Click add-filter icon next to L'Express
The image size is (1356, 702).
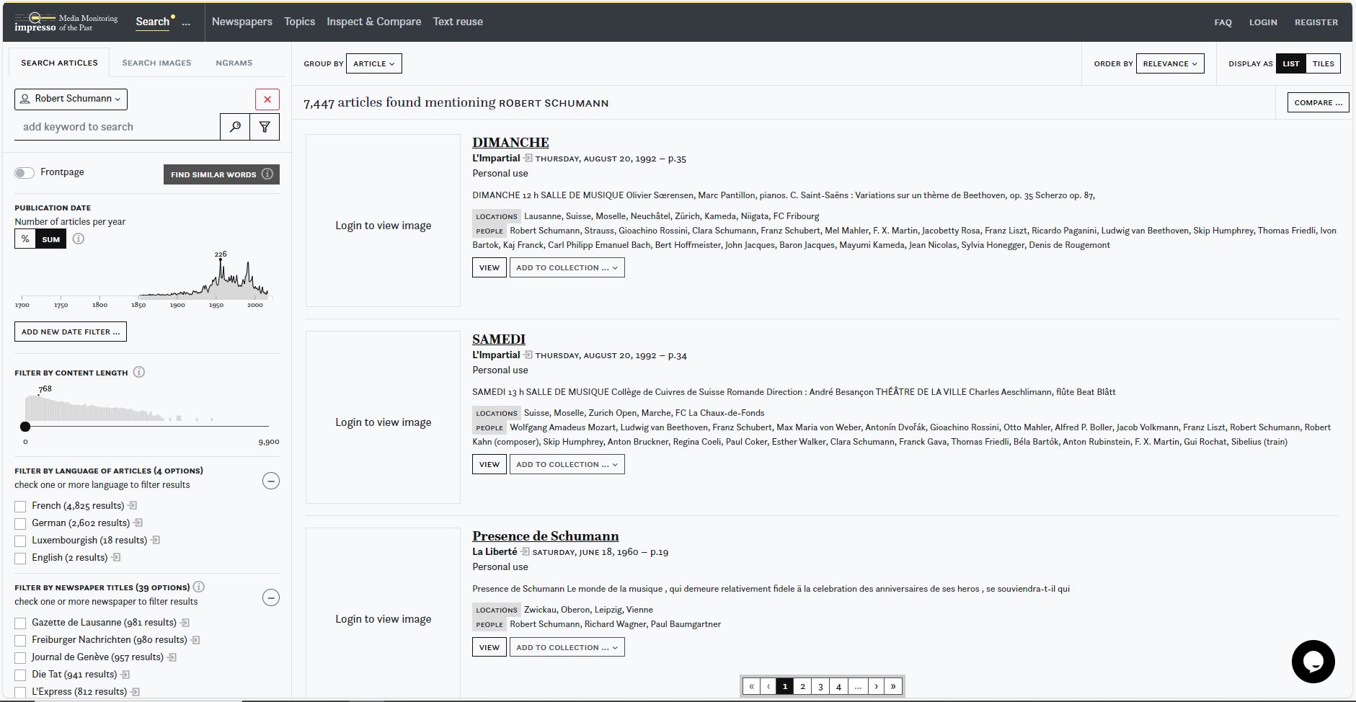[x=136, y=692]
